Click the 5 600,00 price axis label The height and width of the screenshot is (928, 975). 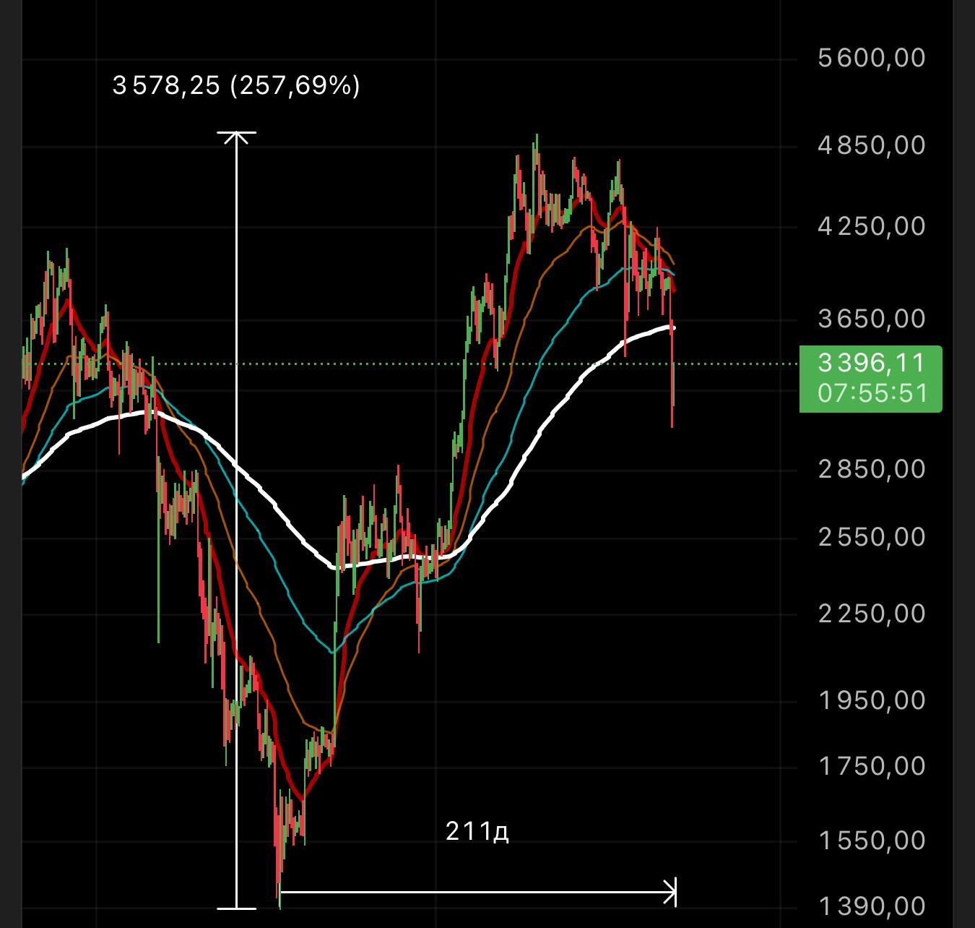point(871,58)
